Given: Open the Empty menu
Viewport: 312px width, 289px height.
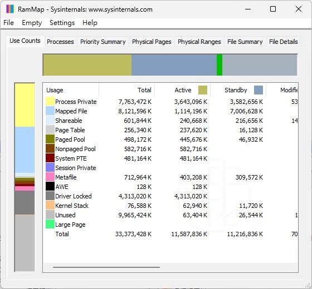Looking at the screenshot, I should point(32,23).
